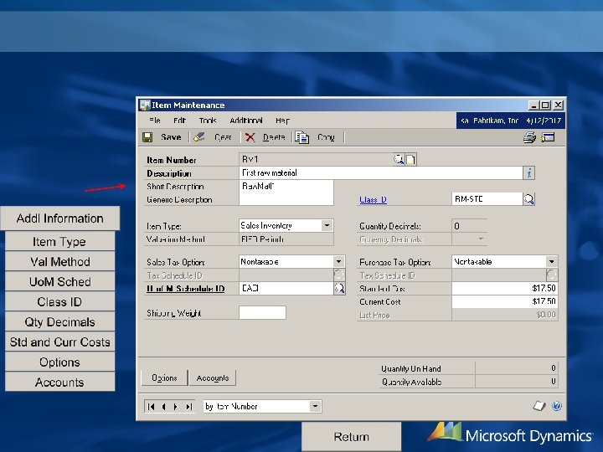Click the icon to the right of the printer
The width and height of the screenshot is (603, 452).
point(548,137)
